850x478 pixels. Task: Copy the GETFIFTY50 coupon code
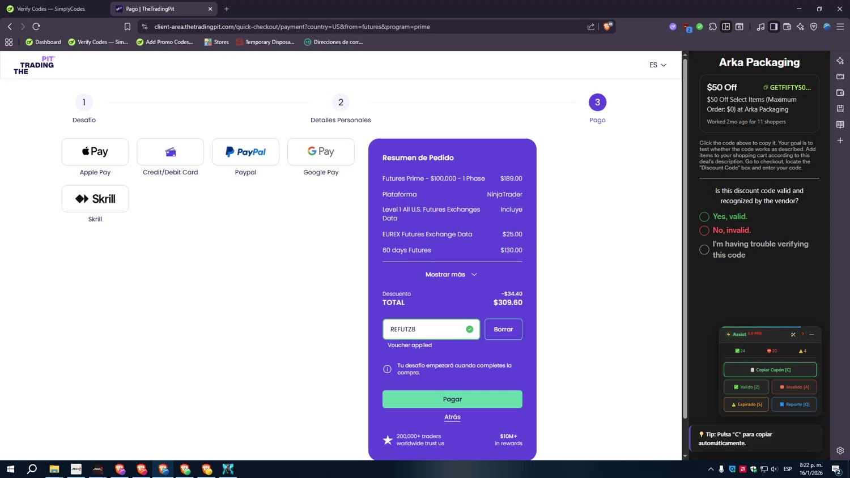pyautogui.click(x=787, y=88)
